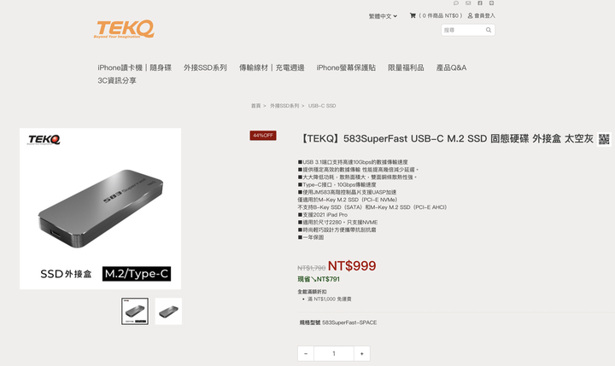Open the shopping cart icon

[x=413, y=15]
